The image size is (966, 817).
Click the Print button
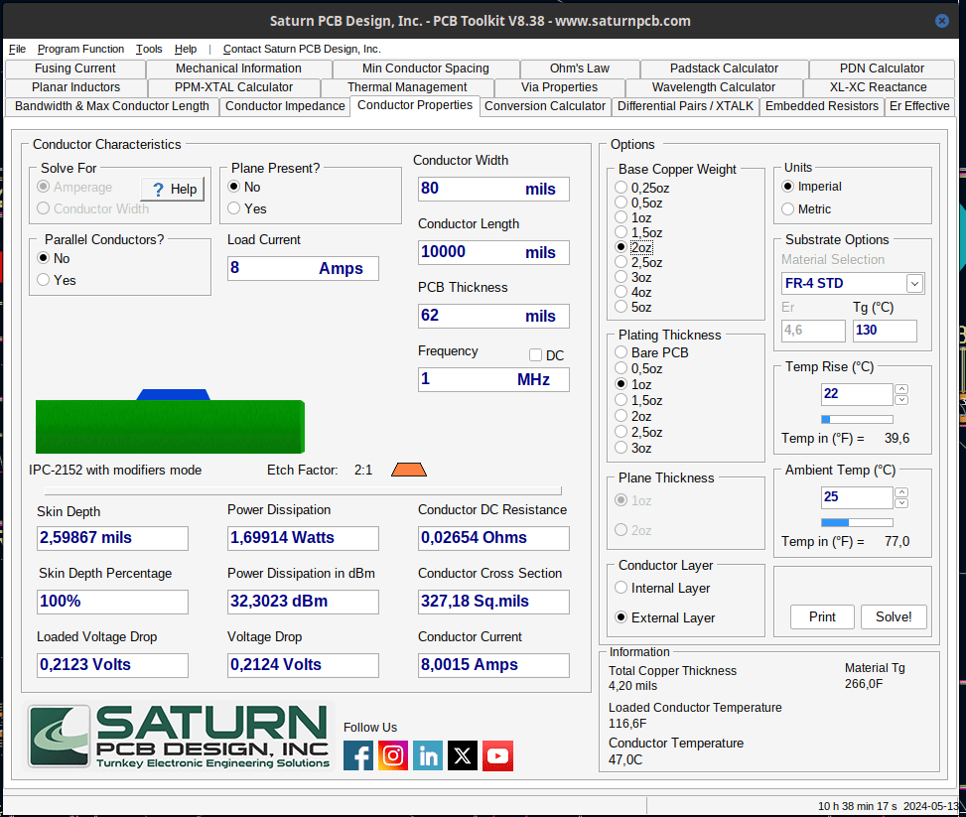[x=822, y=616]
